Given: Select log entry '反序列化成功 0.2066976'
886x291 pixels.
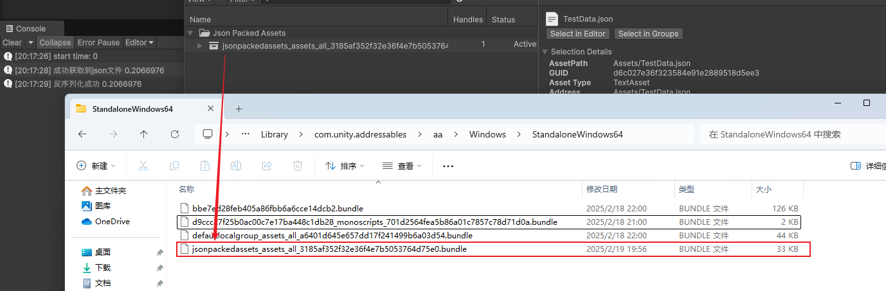Looking at the screenshot, I should 92,84.
